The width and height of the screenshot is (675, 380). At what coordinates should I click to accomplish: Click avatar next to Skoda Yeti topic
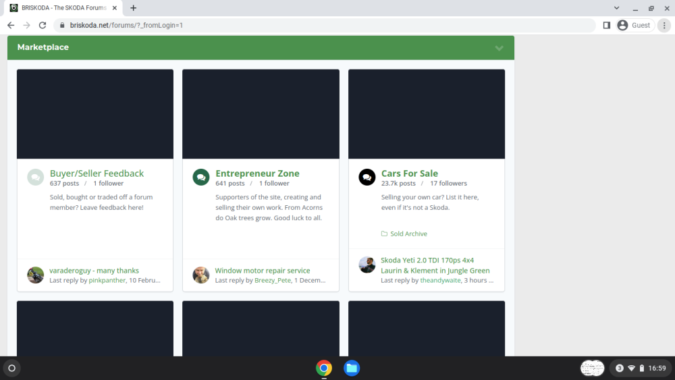367,265
